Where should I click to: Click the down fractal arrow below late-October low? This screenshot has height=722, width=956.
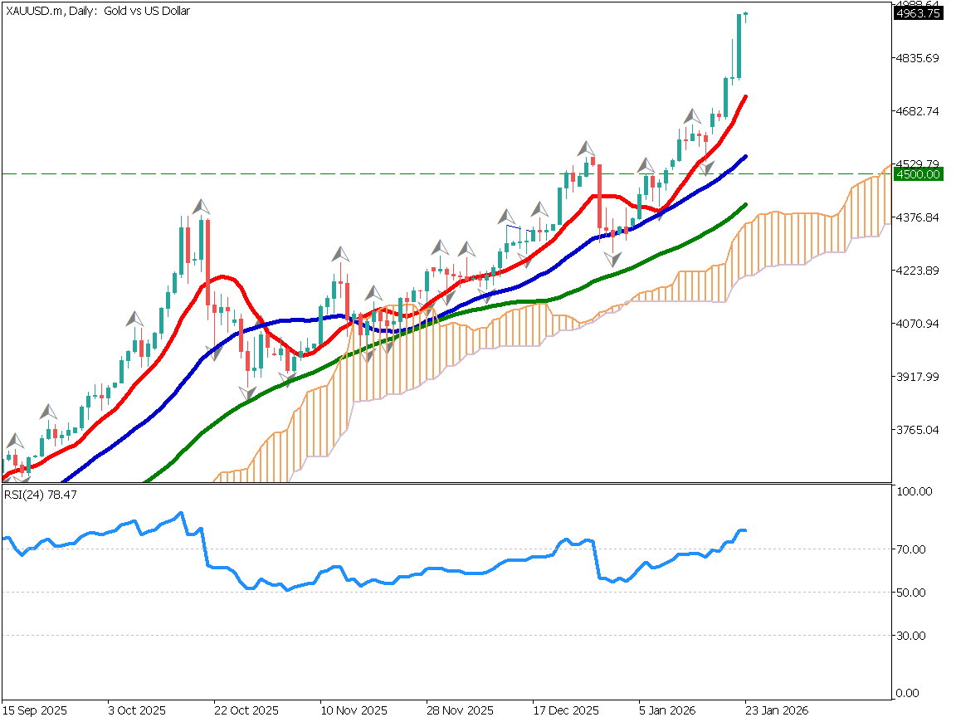246,393
